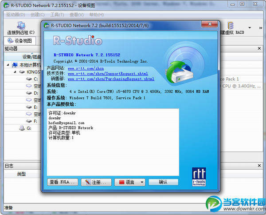This screenshot has height=215, width=266.
Task: Open the product website link www.r-tt.com/zhcn
Action: (x=86, y=68)
